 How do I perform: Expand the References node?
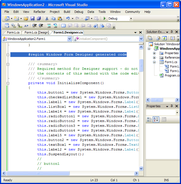click(154, 58)
